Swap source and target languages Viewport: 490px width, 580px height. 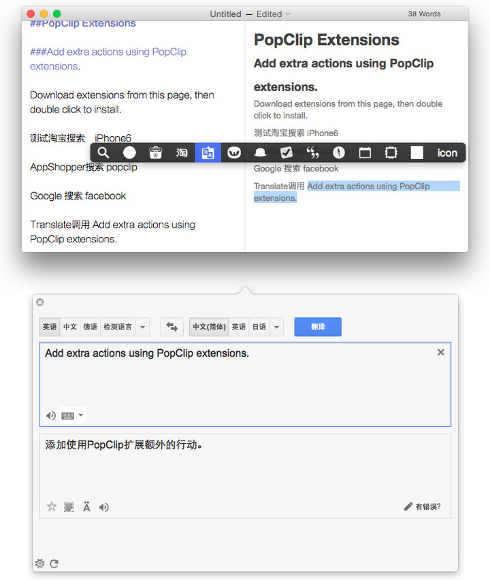point(172,327)
